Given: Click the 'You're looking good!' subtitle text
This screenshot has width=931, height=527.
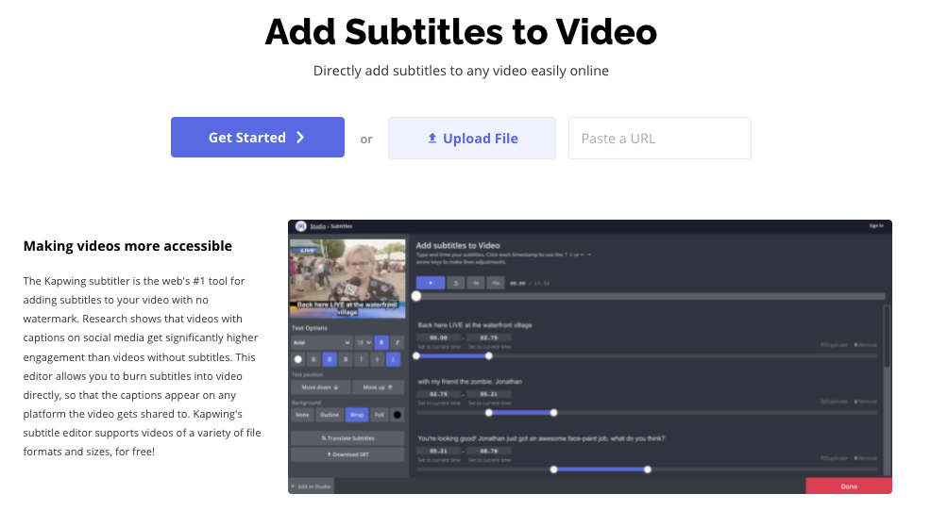Looking at the screenshot, I should (x=541, y=438).
